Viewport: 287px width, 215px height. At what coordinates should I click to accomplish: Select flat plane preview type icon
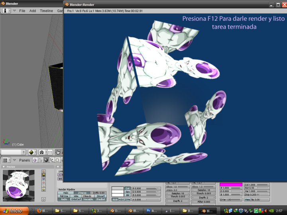tap(43, 172)
